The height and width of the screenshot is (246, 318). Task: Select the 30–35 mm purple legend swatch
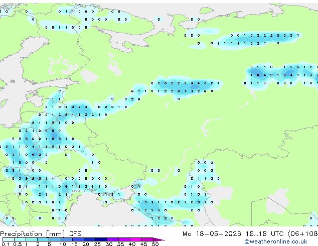coord(113,239)
